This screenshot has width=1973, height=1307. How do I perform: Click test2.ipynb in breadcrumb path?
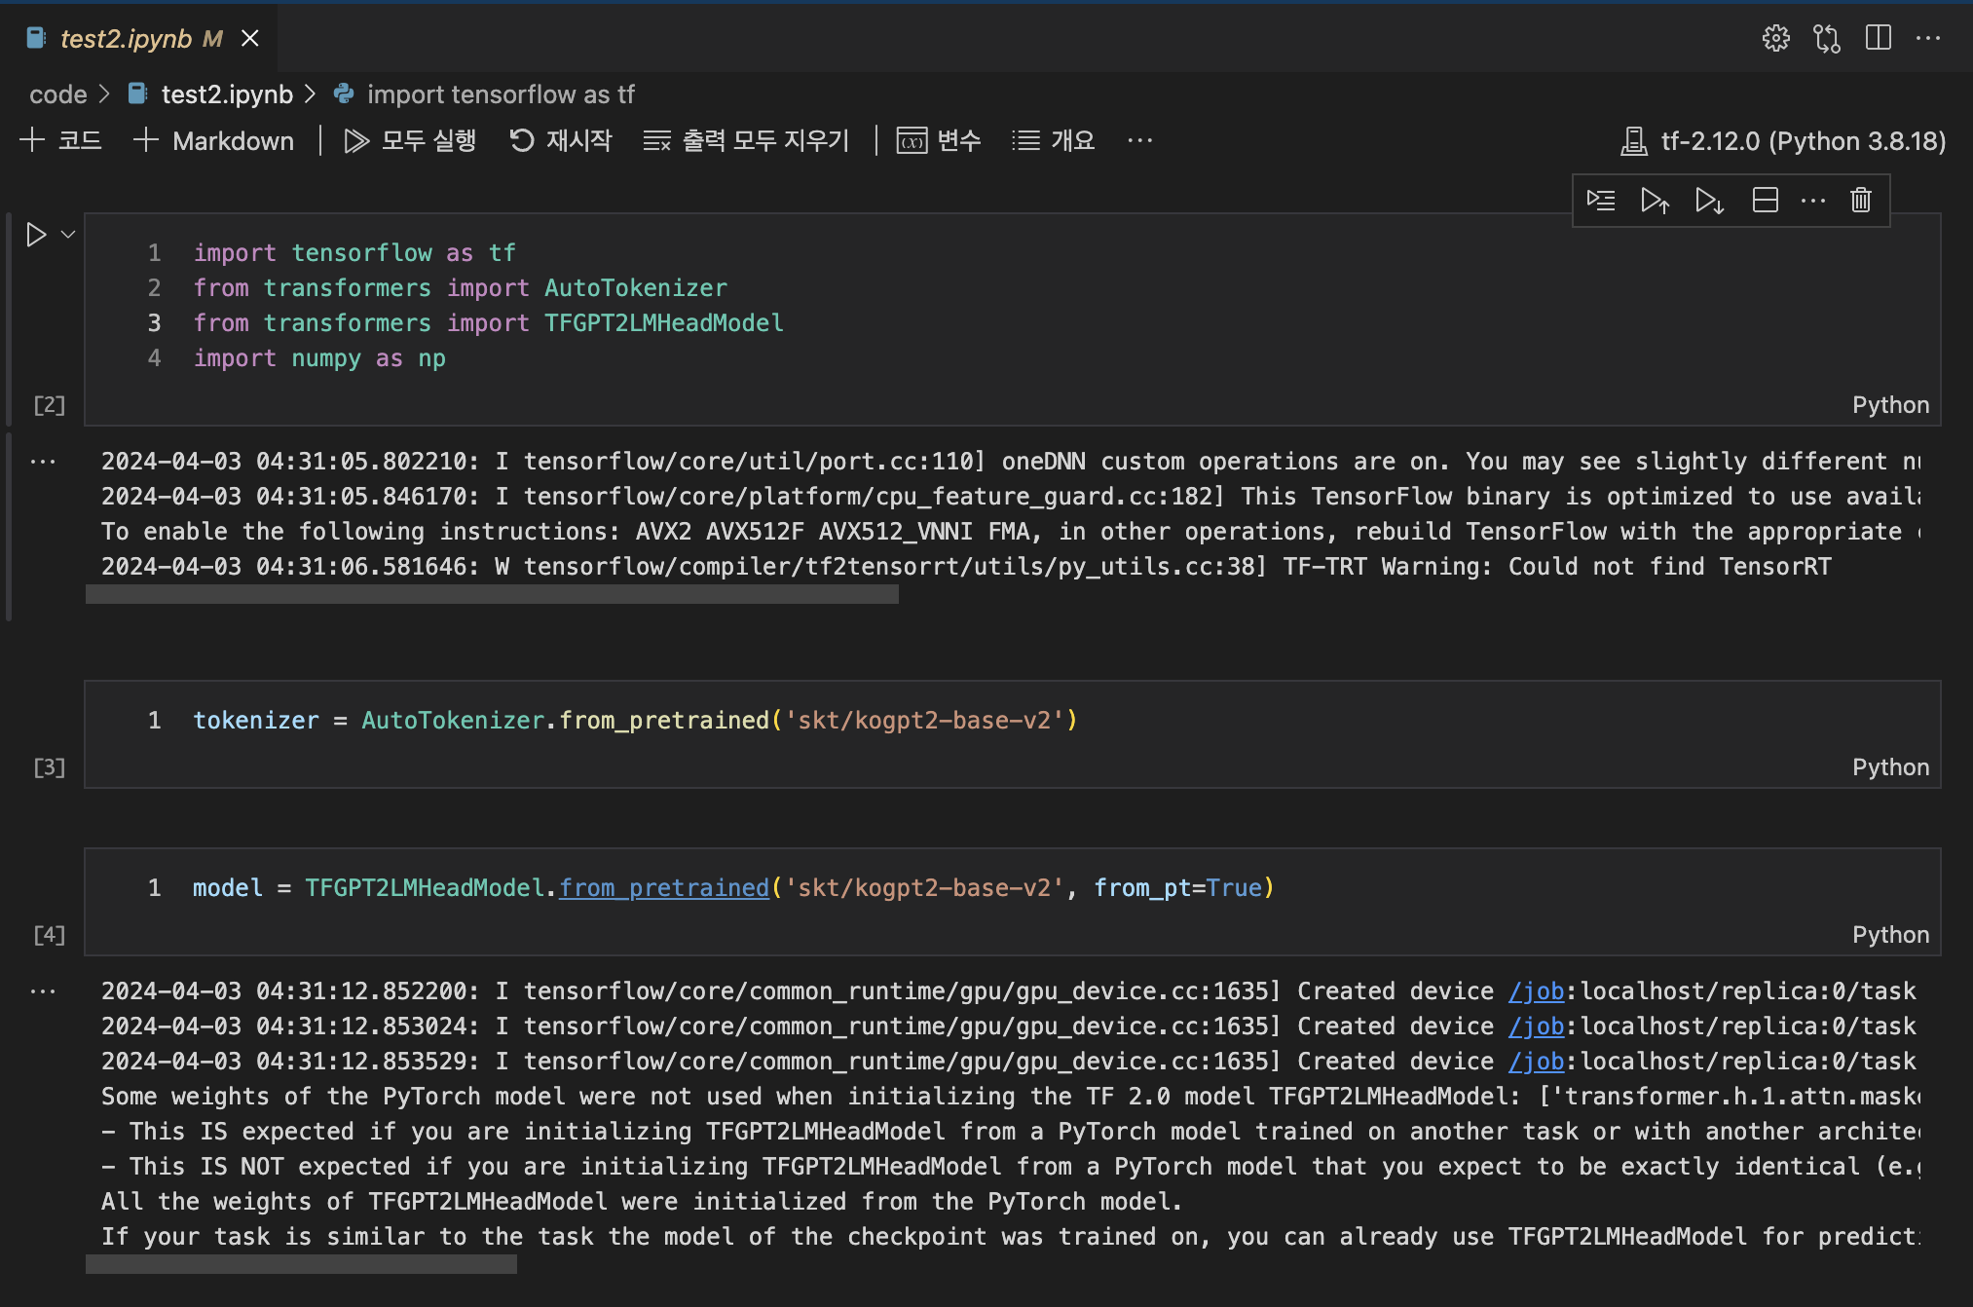point(226,94)
